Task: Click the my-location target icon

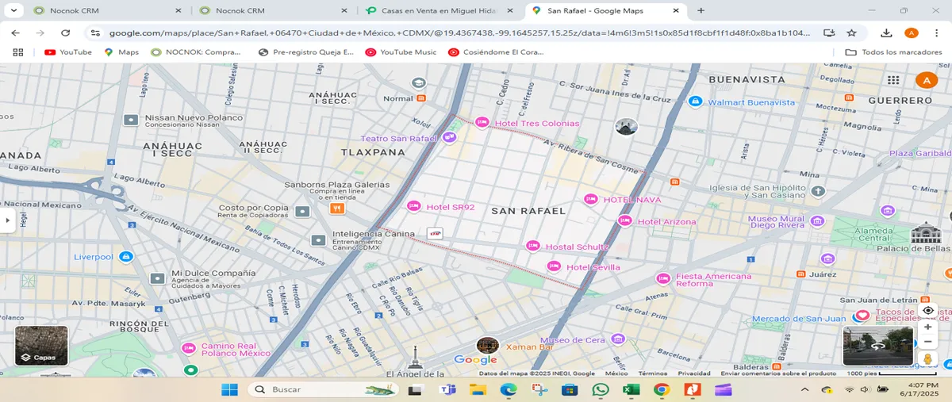Action: tap(927, 310)
